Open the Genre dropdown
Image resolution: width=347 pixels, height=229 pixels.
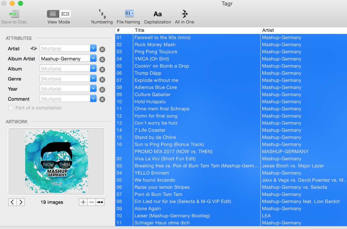tap(93, 78)
